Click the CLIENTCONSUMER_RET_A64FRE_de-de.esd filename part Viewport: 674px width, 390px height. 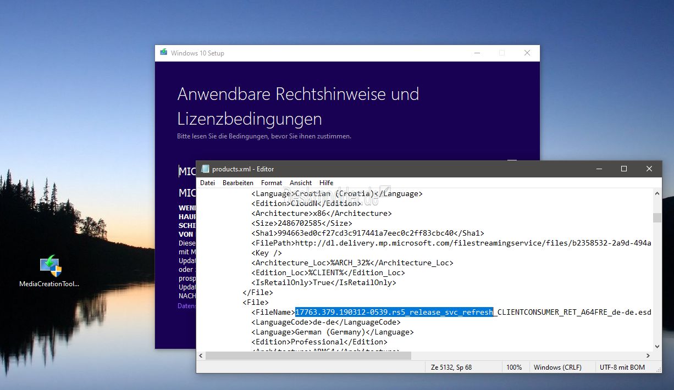pyautogui.click(x=574, y=312)
